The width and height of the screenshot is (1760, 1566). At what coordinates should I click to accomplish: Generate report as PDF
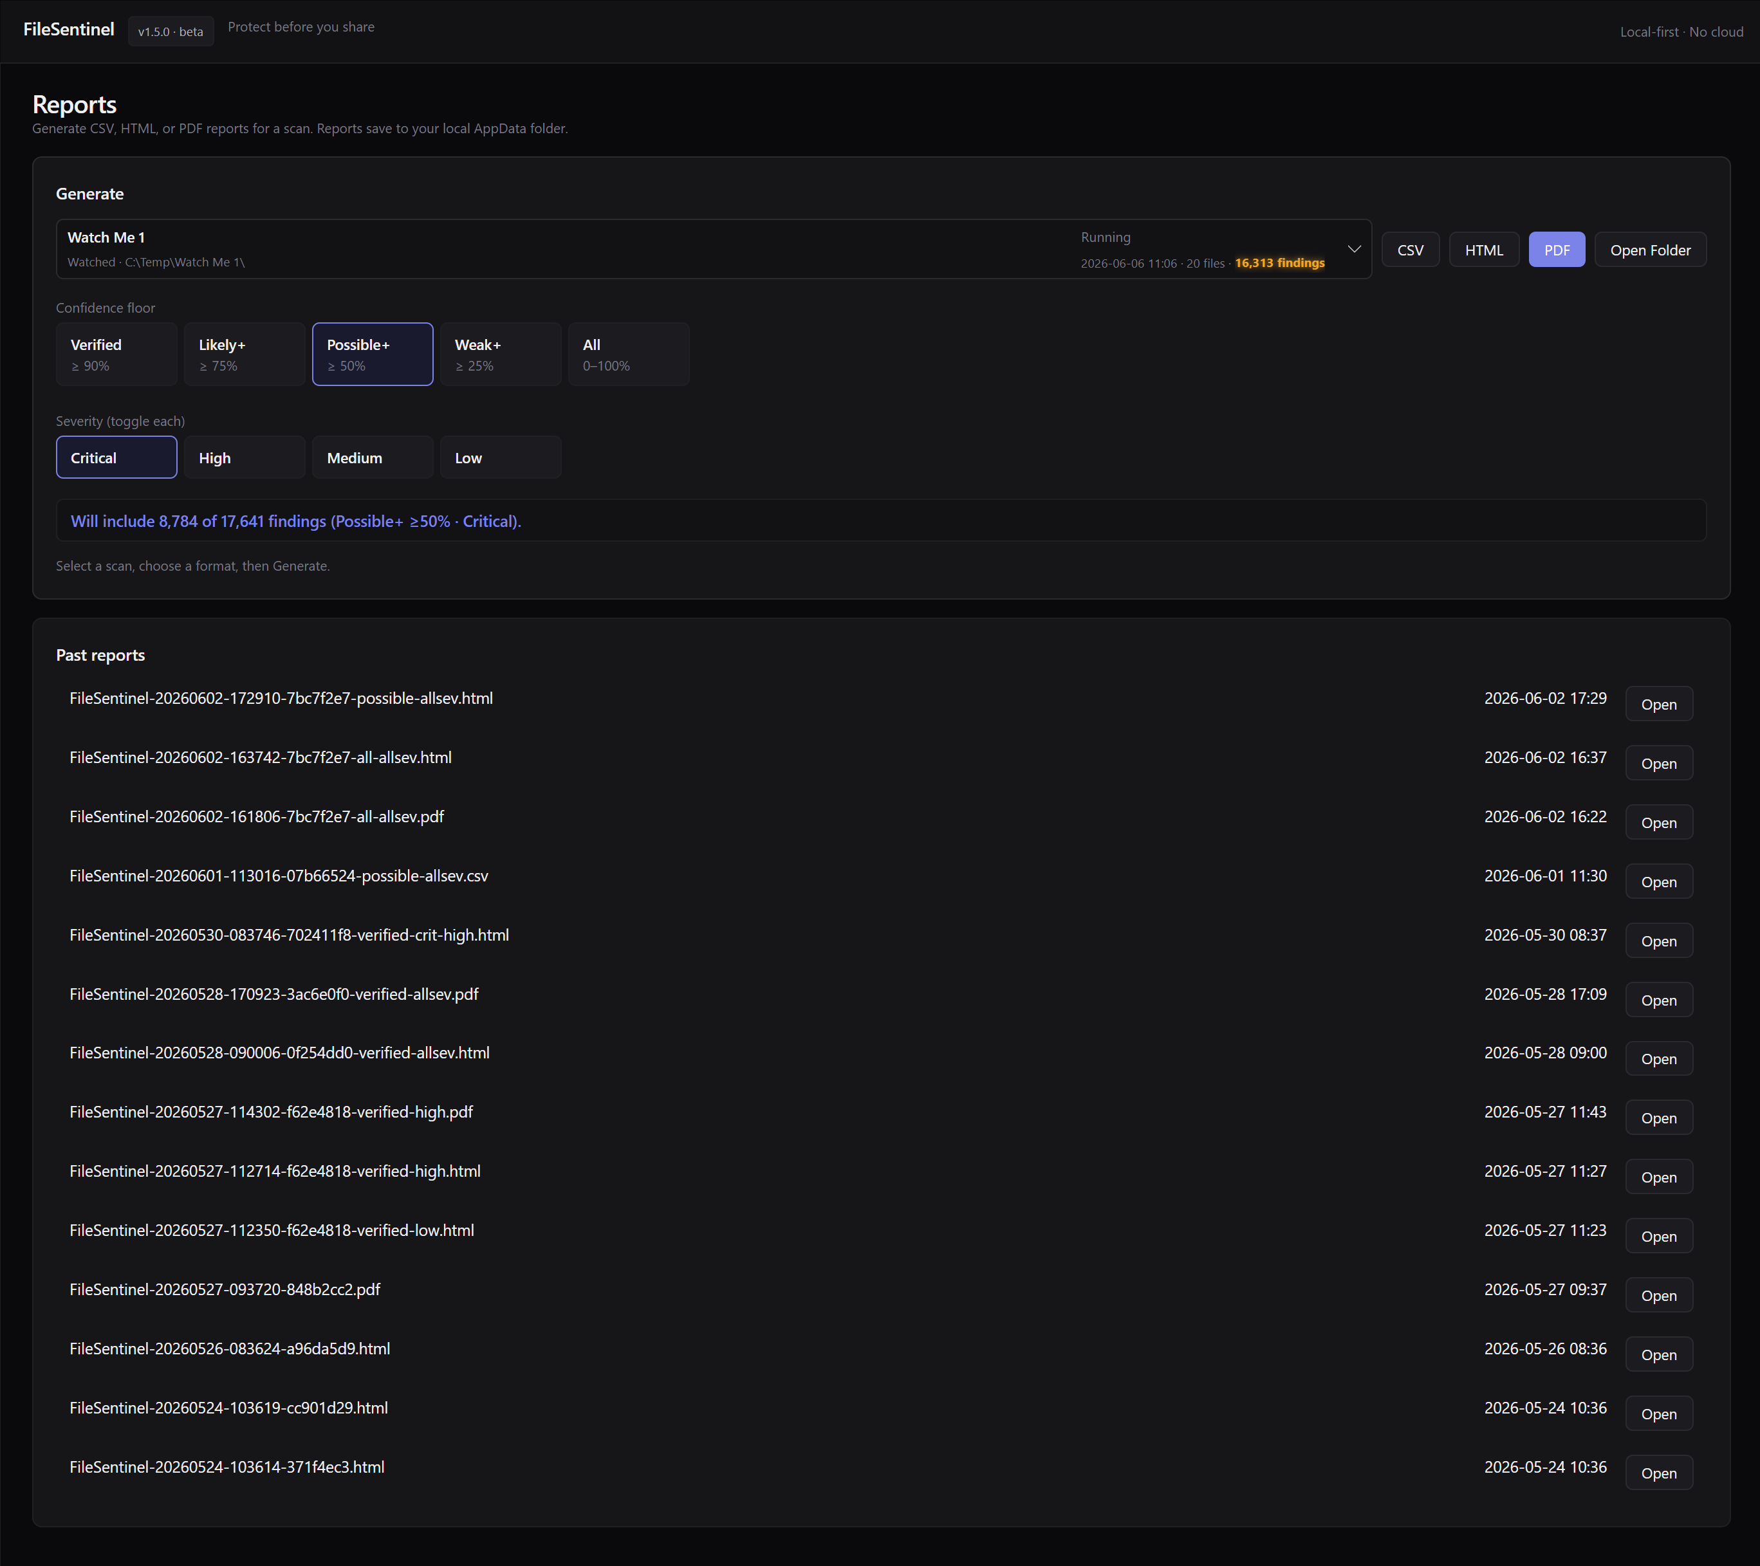coord(1557,250)
